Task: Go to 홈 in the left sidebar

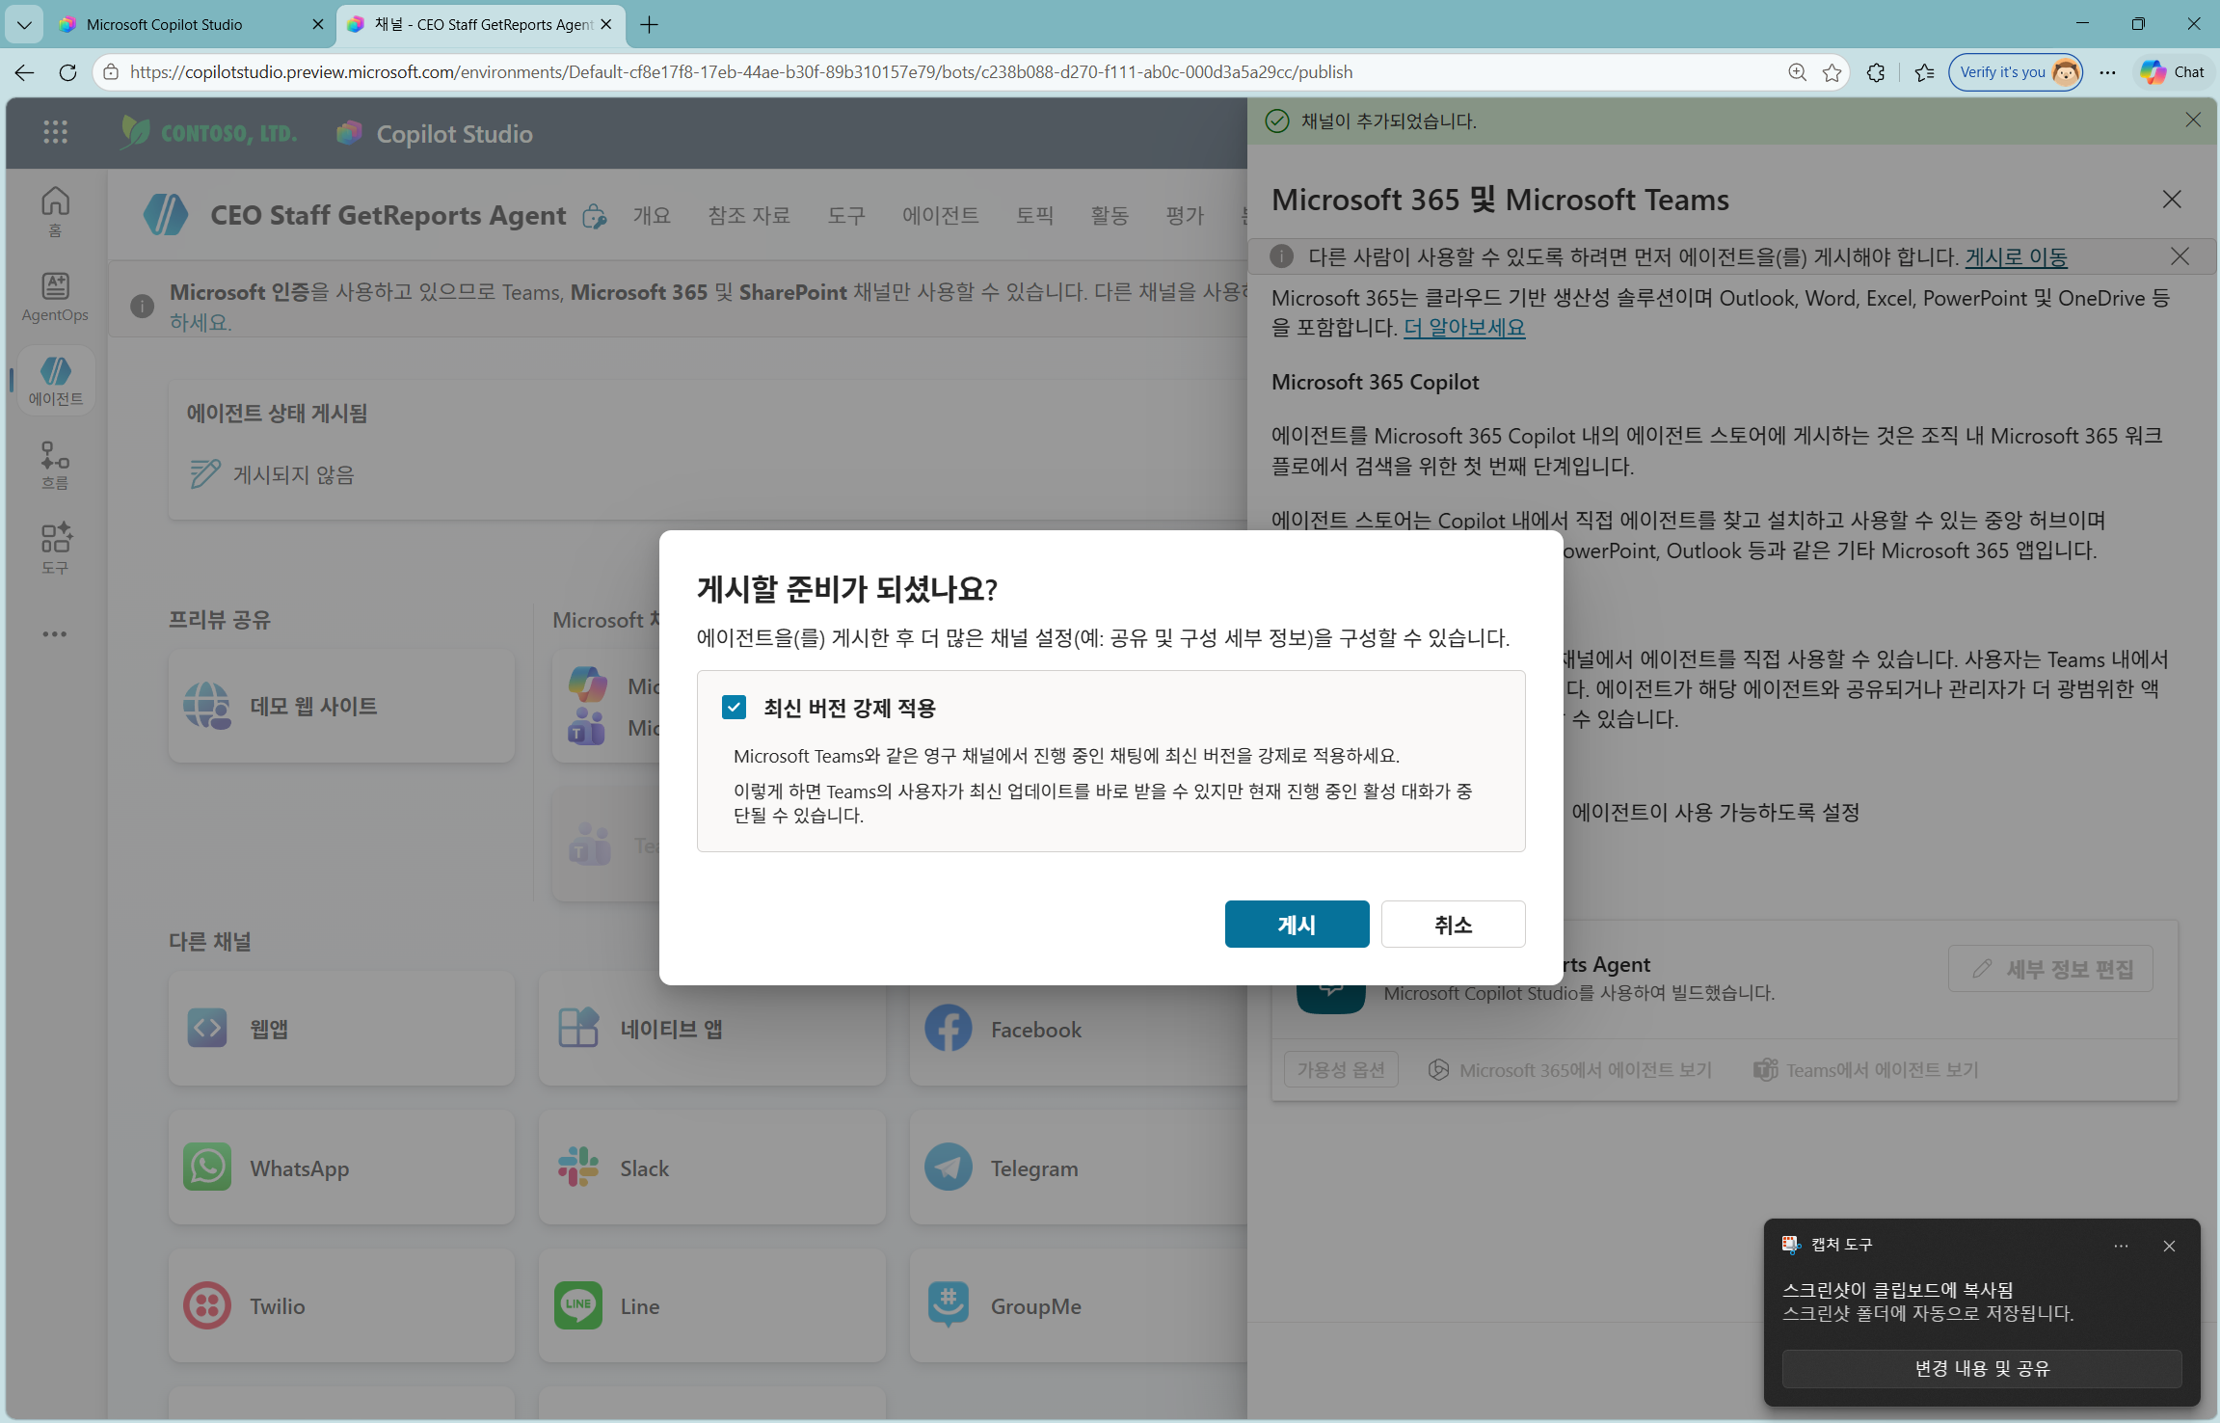Action: (x=55, y=212)
